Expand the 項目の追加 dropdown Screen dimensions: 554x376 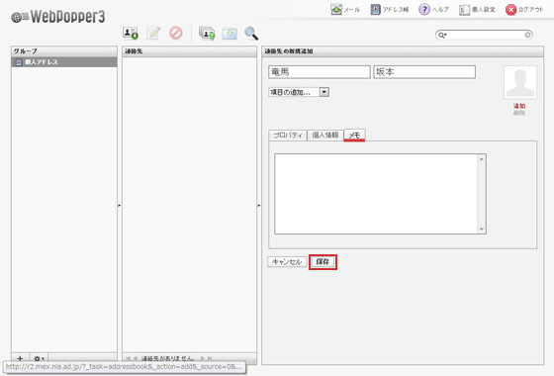point(299,92)
